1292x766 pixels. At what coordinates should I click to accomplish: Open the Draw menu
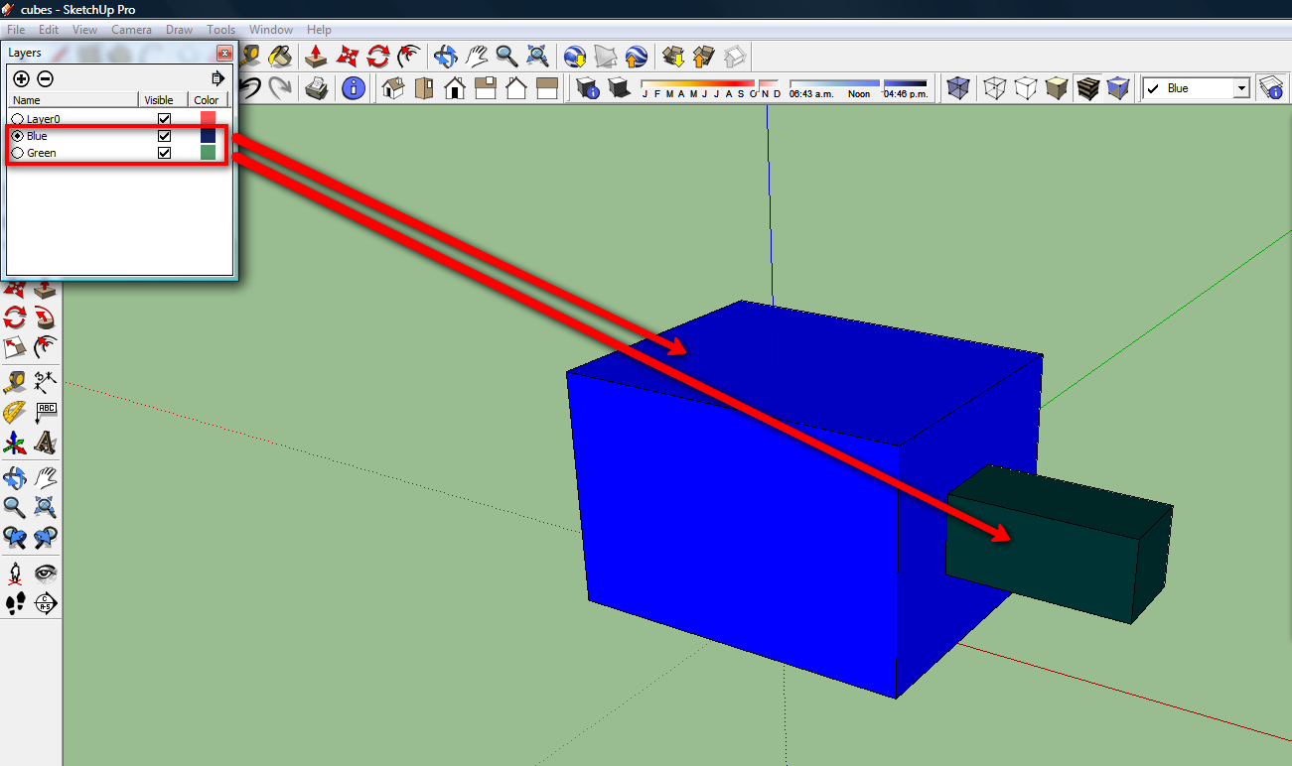[x=179, y=30]
